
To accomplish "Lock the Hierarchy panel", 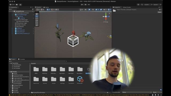I will click(31, 7).
